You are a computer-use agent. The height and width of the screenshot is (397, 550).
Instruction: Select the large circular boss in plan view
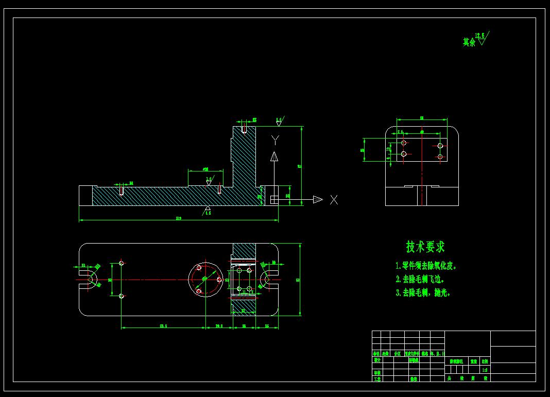coord(206,280)
